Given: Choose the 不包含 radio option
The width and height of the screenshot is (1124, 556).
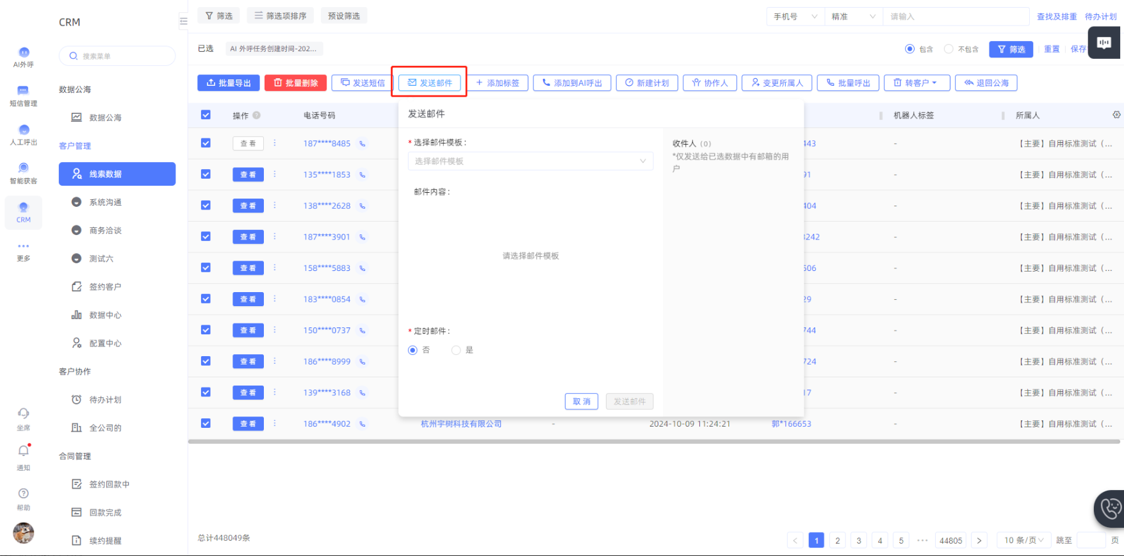Looking at the screenshot, I should point(949,49).
